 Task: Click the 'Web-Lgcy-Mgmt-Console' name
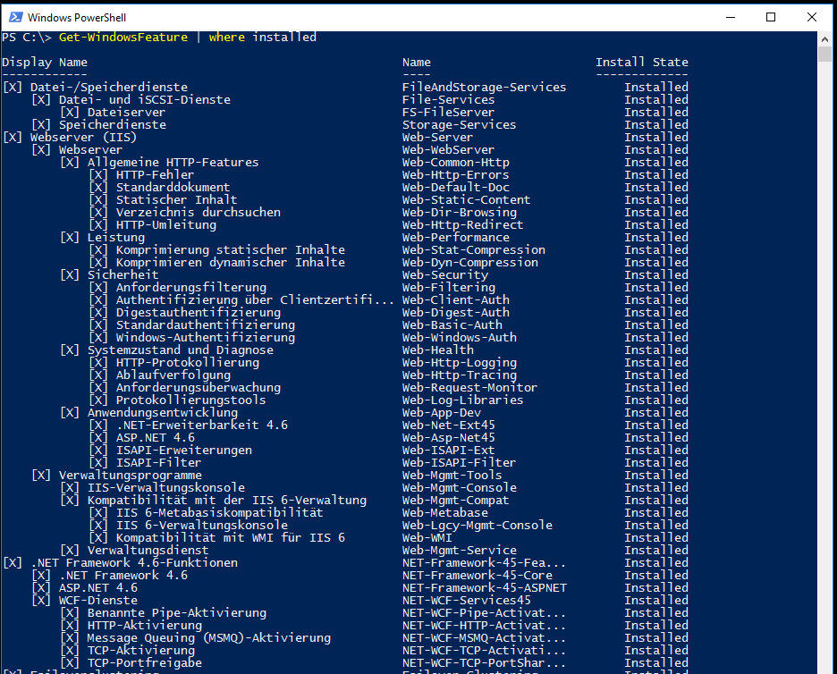coord(478,525)
